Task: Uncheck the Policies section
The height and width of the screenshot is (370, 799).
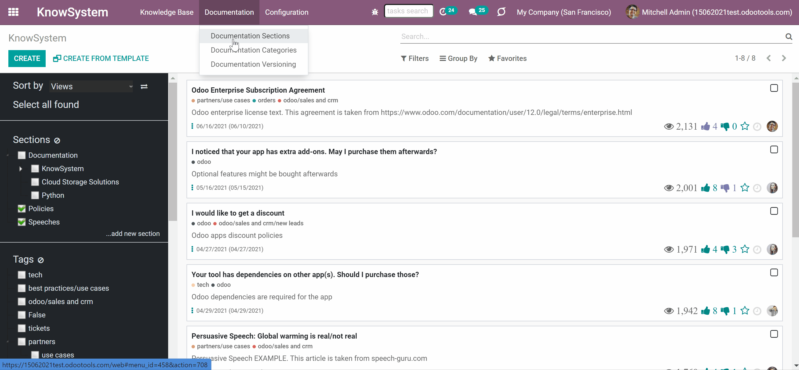Action: coord(21,209)
